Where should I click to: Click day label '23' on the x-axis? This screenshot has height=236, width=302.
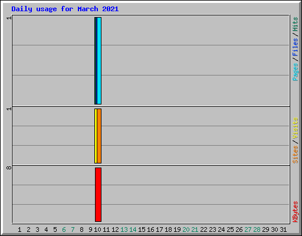click(212, 230)
